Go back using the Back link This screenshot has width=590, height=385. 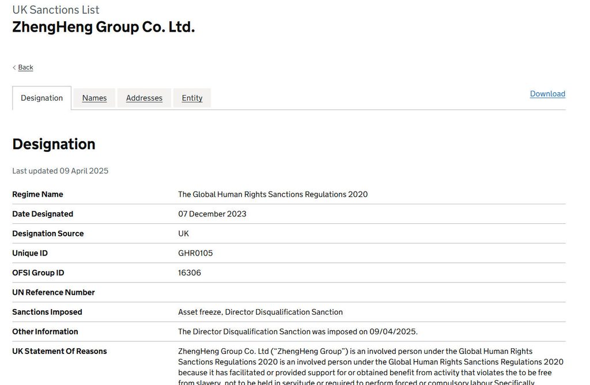25,67
